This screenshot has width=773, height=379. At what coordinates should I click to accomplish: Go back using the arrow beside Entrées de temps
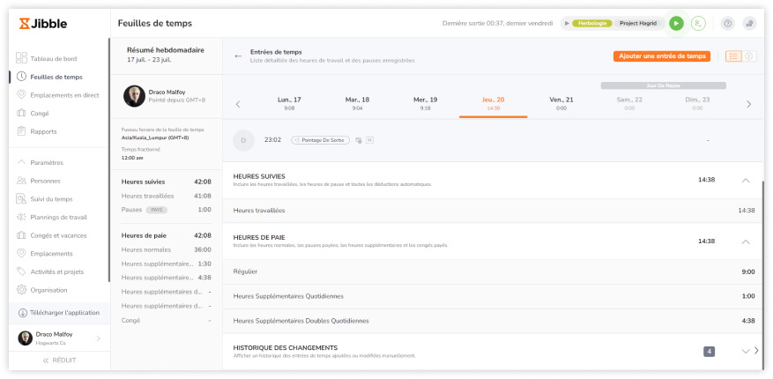pyautogui.click(x=238, y=56)
